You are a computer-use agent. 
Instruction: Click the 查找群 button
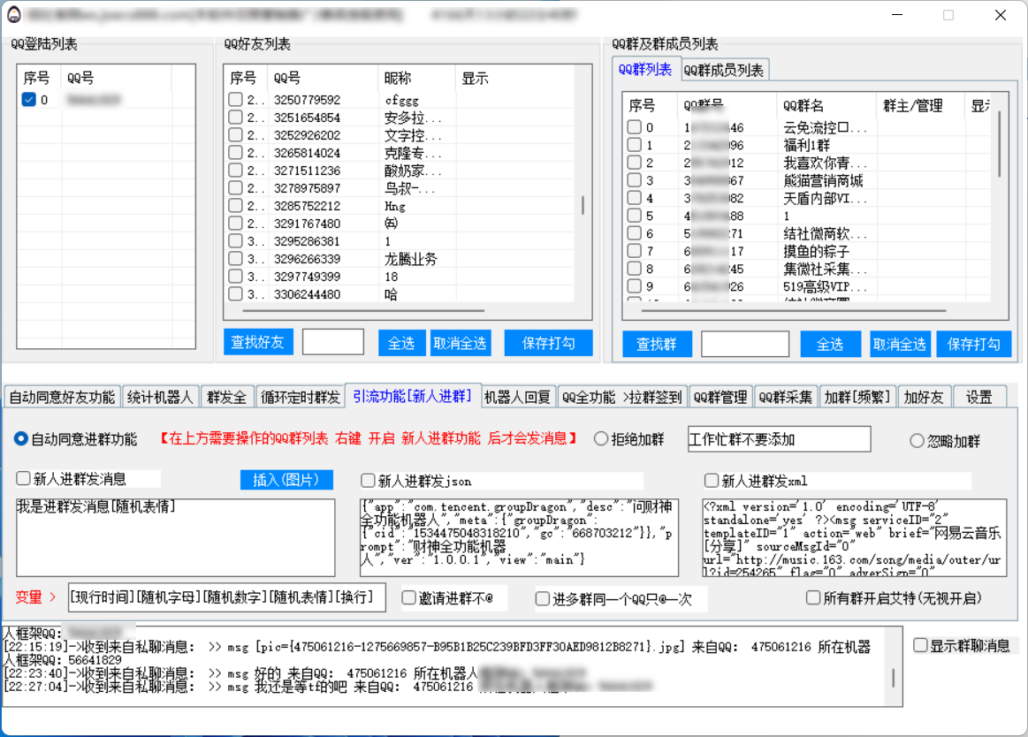coord(656,345)
